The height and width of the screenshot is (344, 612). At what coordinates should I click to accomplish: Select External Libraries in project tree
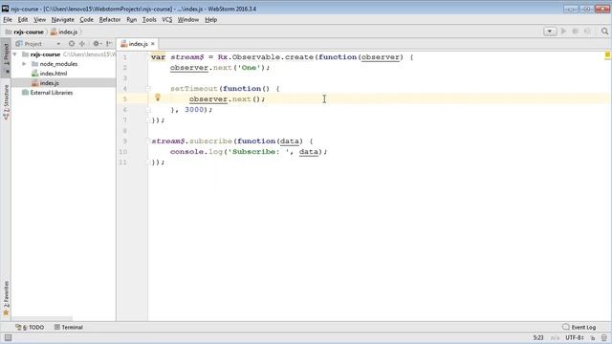point(52,93)
